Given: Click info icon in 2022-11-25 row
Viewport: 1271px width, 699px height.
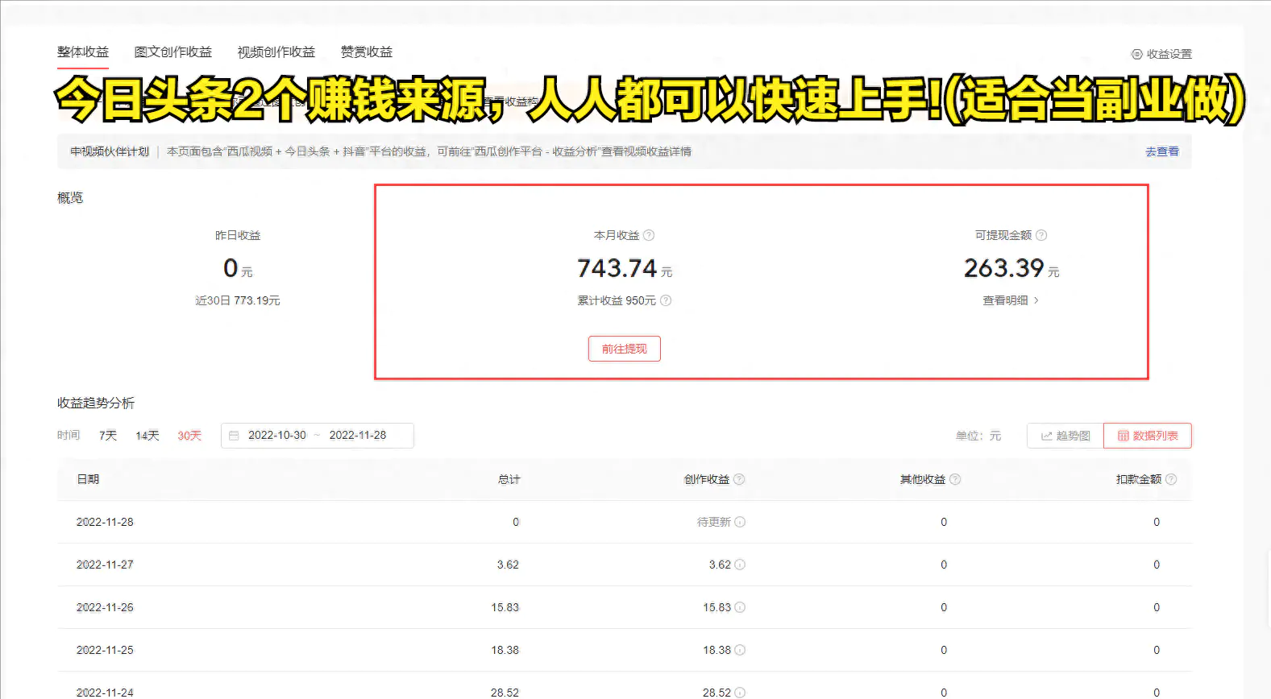Looking at the screenshot, I should [x=740, y=650].
